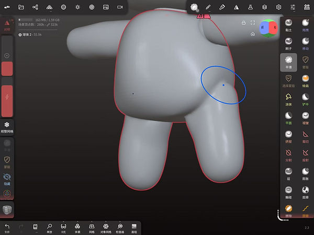
Task: Toggle fullscreen frame view
Action: (x=253, y=22)
